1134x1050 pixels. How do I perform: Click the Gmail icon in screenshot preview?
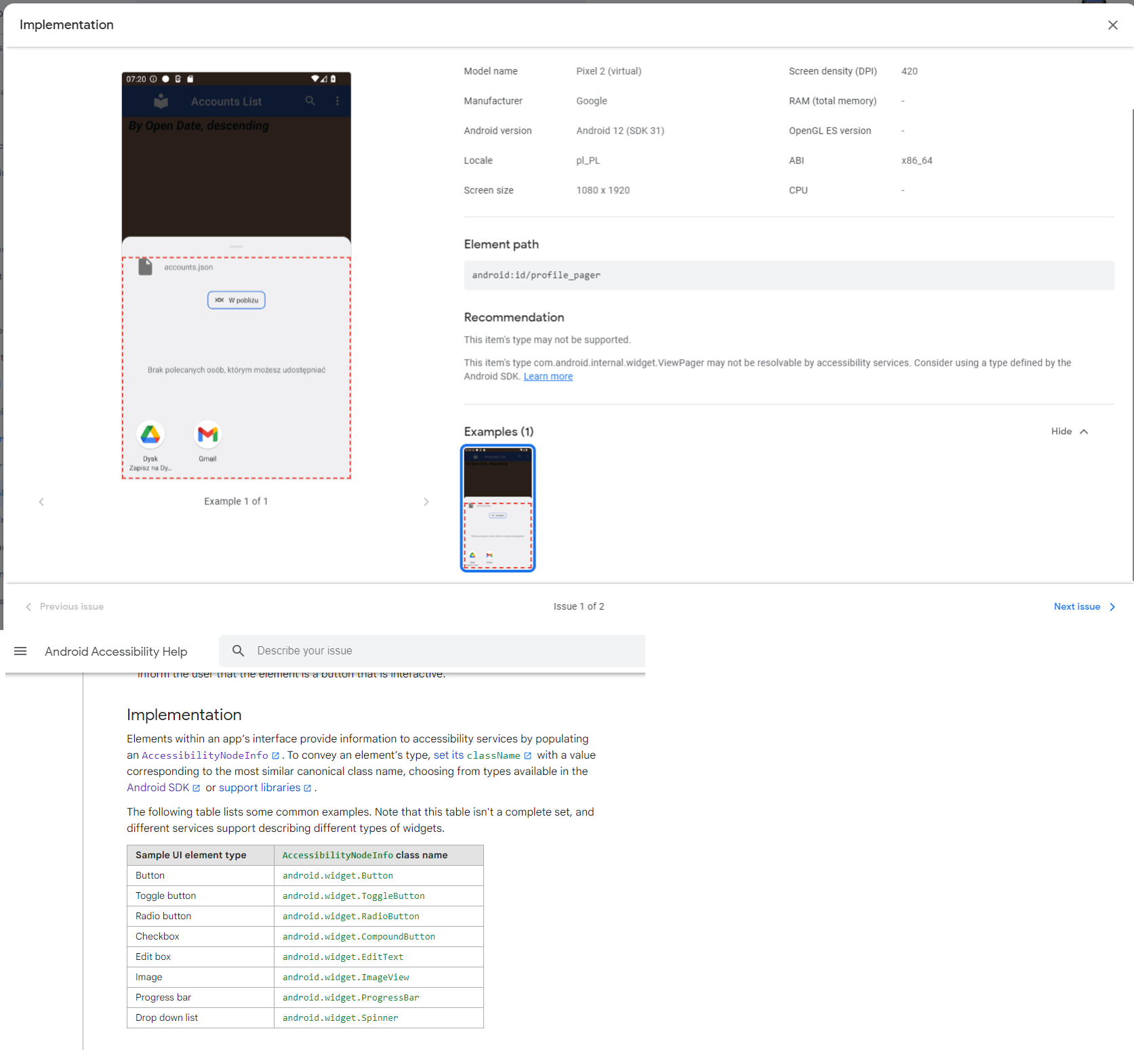tap(207, 435)
